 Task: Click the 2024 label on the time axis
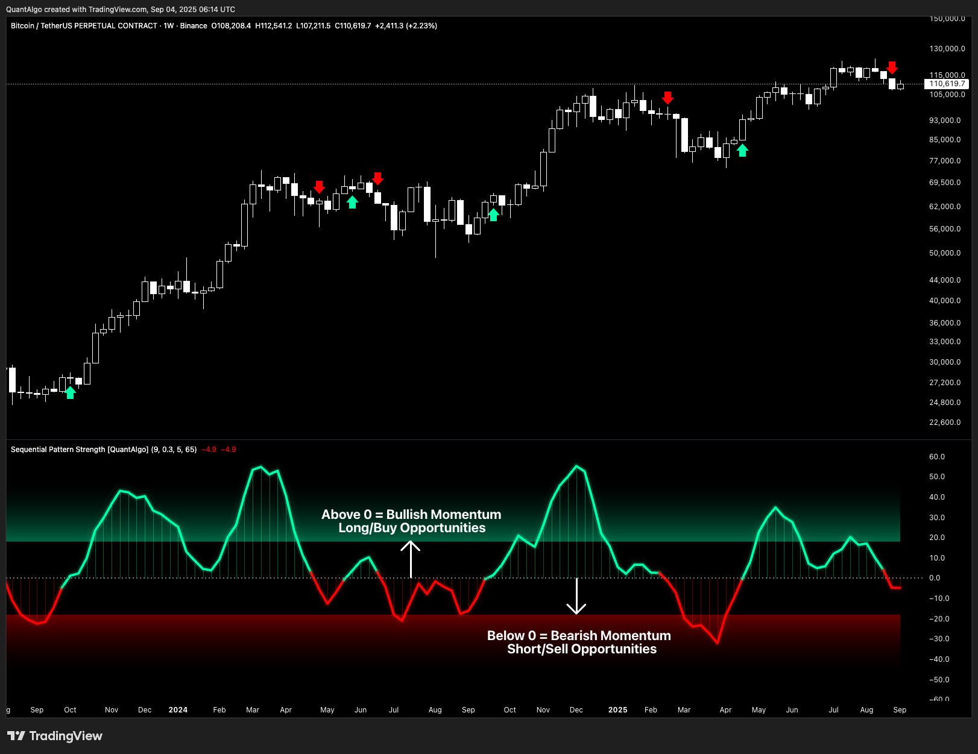coord(178,710)
